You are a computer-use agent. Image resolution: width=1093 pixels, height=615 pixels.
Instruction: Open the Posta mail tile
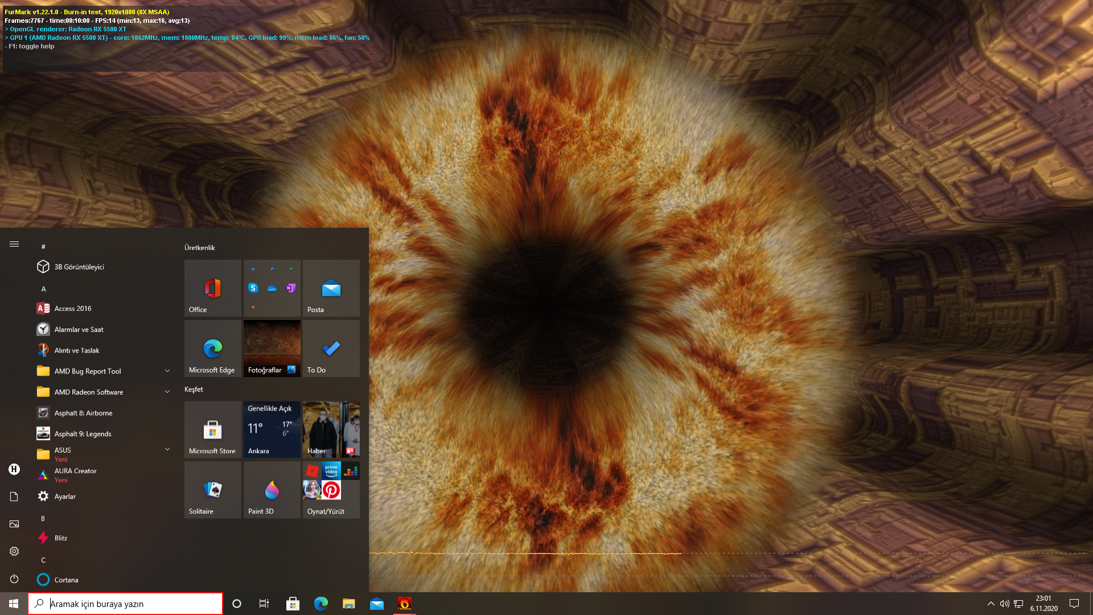(x=331, y=288)
